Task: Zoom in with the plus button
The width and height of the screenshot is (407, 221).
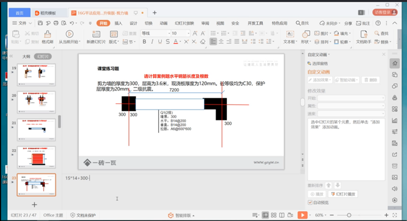Action: pos(387,215)
